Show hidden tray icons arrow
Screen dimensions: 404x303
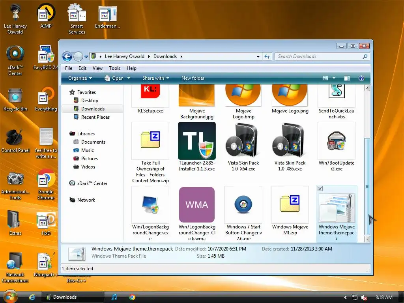pos(345,297)
